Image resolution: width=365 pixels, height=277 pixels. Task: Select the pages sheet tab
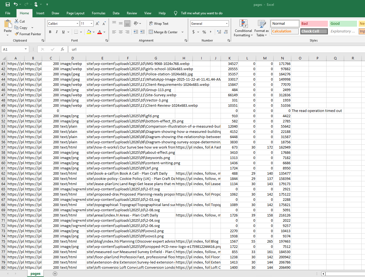(x=35, y=273)
